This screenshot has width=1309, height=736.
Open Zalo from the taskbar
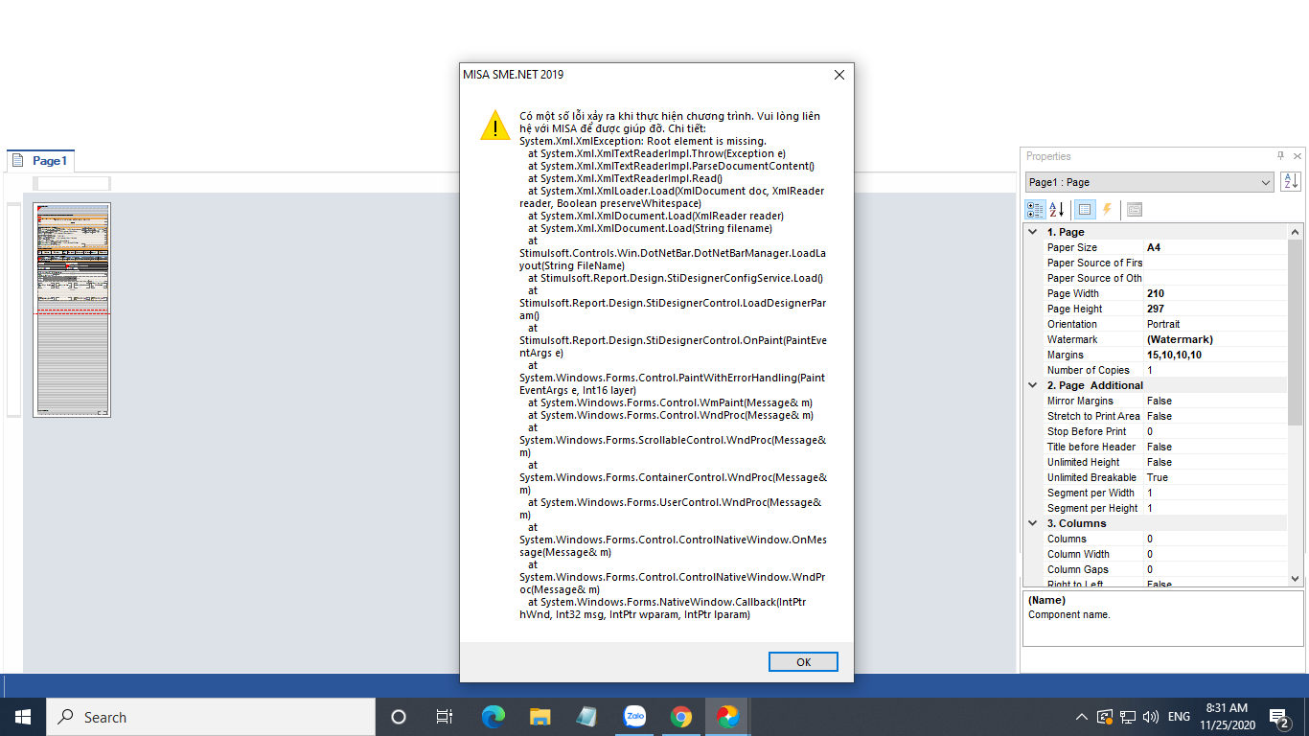tap(634, 717)
